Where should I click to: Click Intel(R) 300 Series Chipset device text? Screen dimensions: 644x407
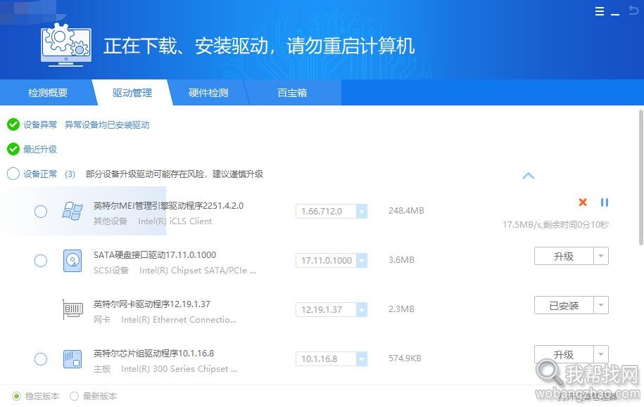(179, 369)
